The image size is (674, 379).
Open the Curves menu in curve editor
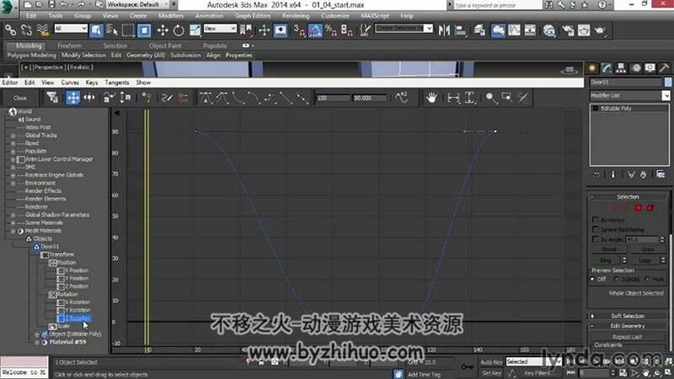click(x=70, y=83)
